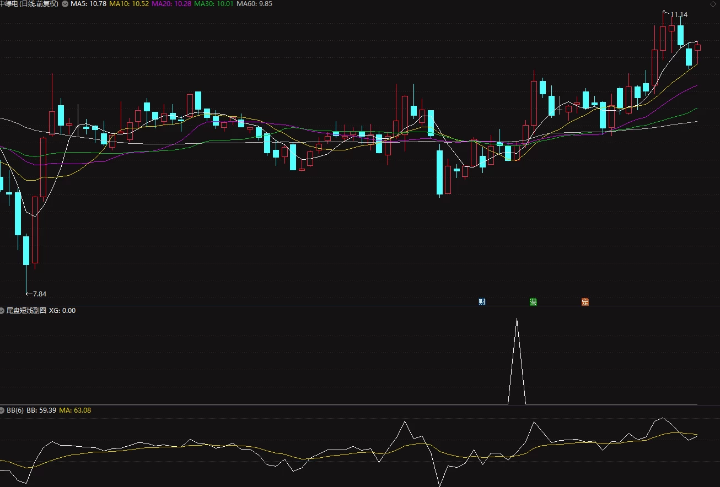This screenshot has width=720, height=487.
Task: Click the 7.84 low price label
Action: [x=40, y=294]
